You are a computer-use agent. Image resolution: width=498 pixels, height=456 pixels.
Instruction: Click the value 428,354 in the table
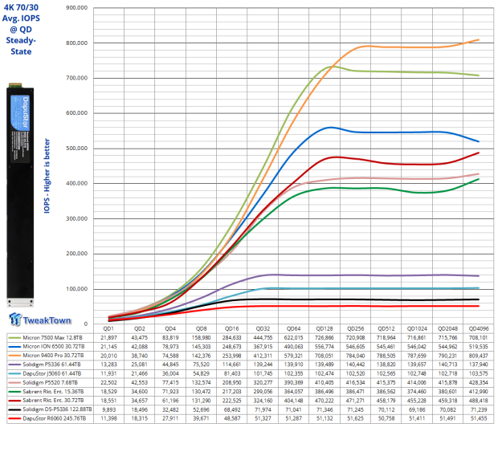[x=479, y=383]
